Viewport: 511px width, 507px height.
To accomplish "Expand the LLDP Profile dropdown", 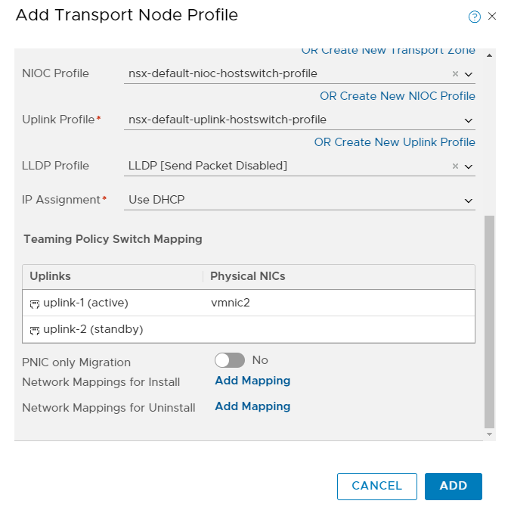I will (469, 166).
